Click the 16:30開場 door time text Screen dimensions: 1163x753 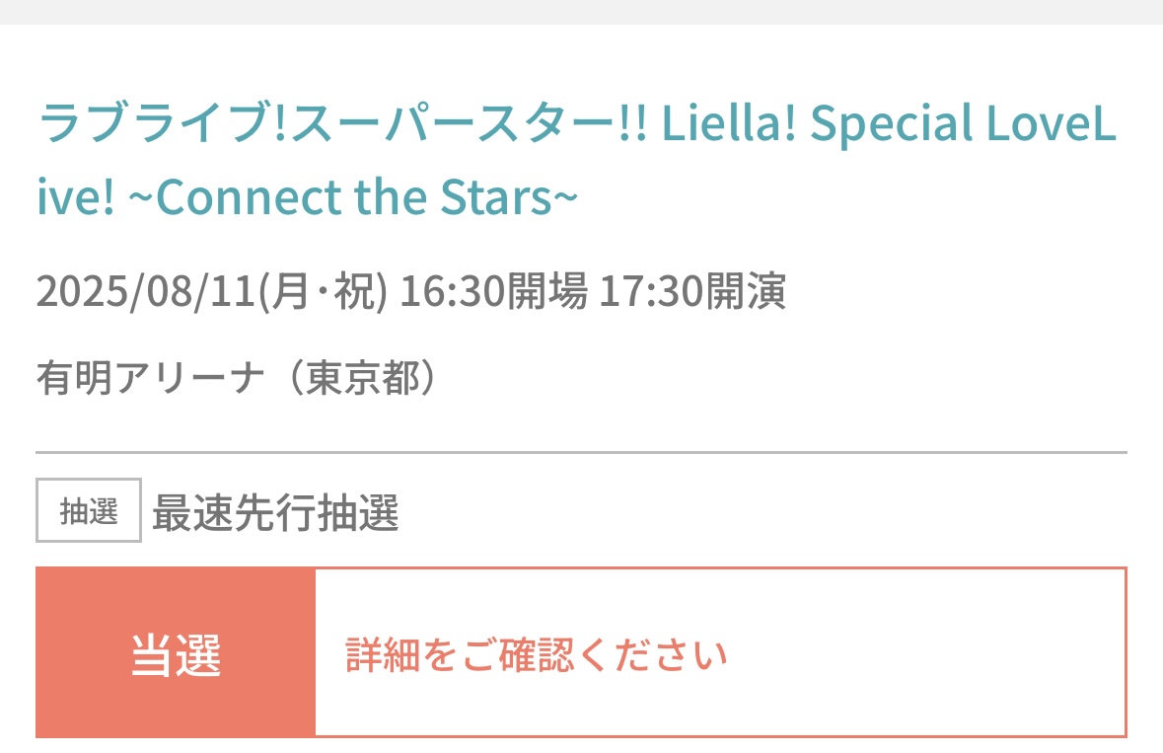click(494, 291)
